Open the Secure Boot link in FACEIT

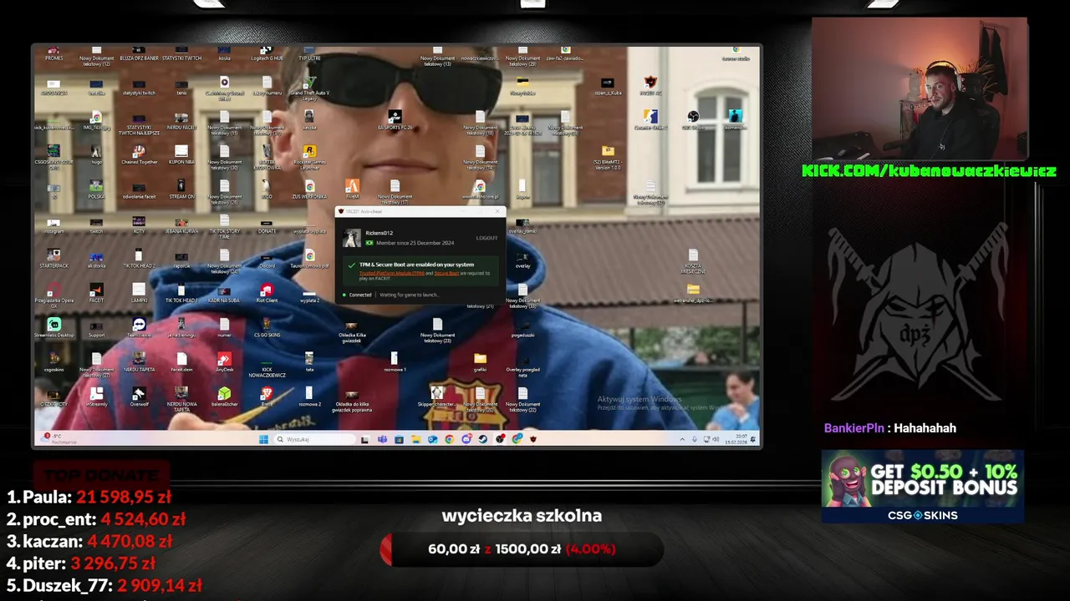coord(446,273)
